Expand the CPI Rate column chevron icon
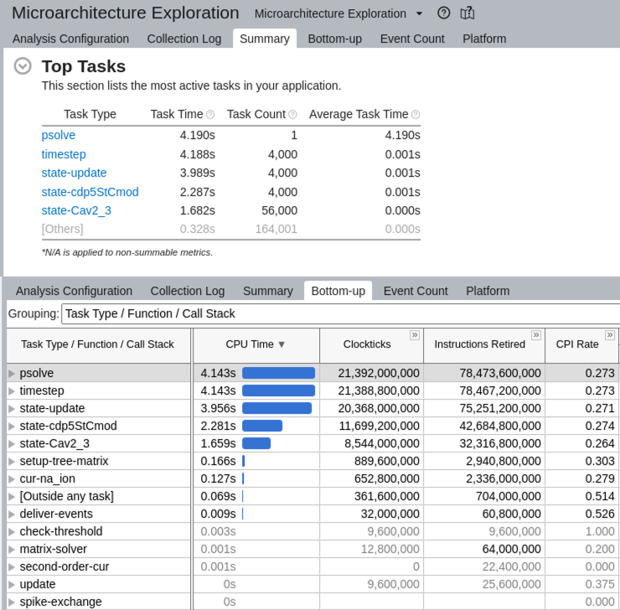620x610 pixels. coord(610,335)
